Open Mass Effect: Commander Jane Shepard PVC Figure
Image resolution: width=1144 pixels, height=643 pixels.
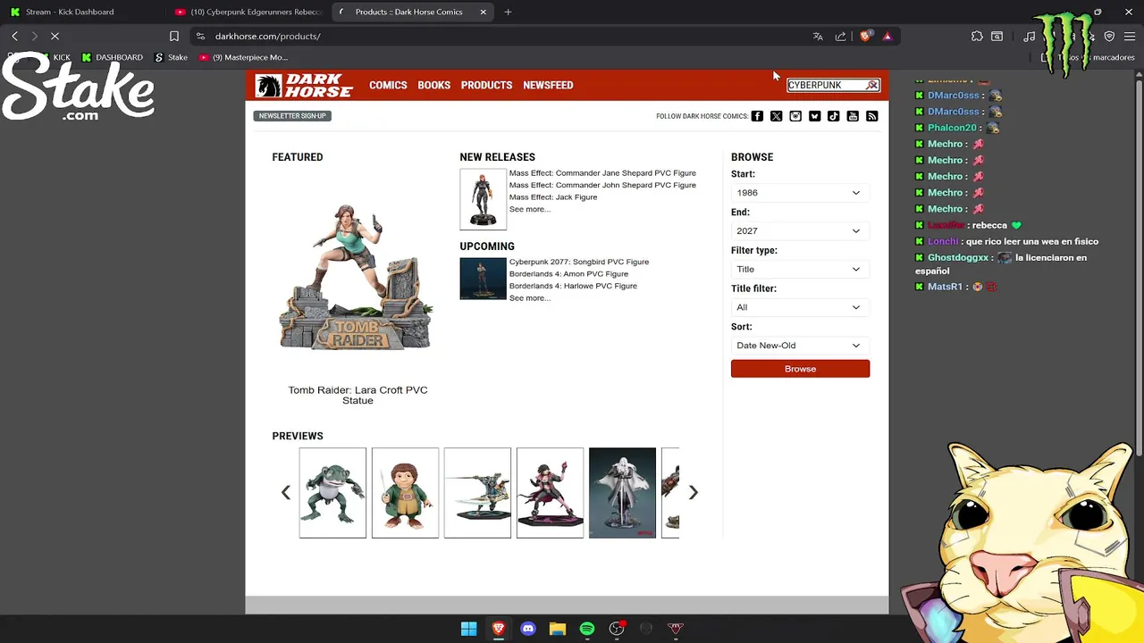click(602, 173)
